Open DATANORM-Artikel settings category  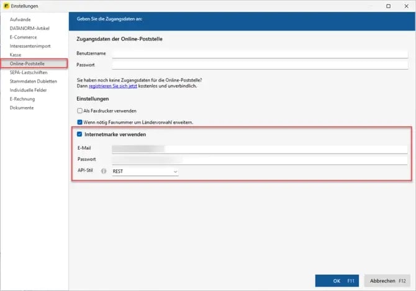pos(29,28)
